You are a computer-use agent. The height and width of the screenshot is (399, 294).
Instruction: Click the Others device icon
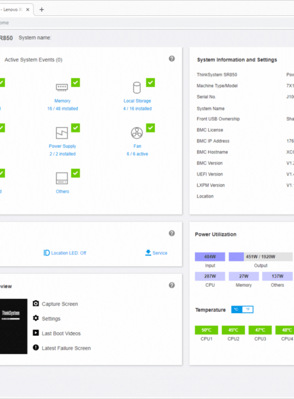(62, 178)
